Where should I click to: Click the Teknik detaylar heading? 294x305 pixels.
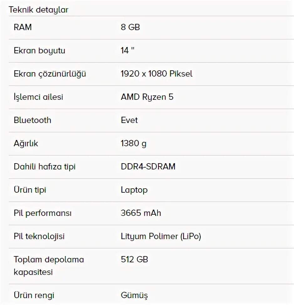pyautogui.click(x=39, y=10)
